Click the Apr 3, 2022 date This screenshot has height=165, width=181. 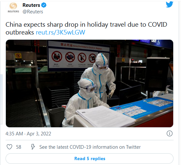pyautogui.click(x=39, y=134)
